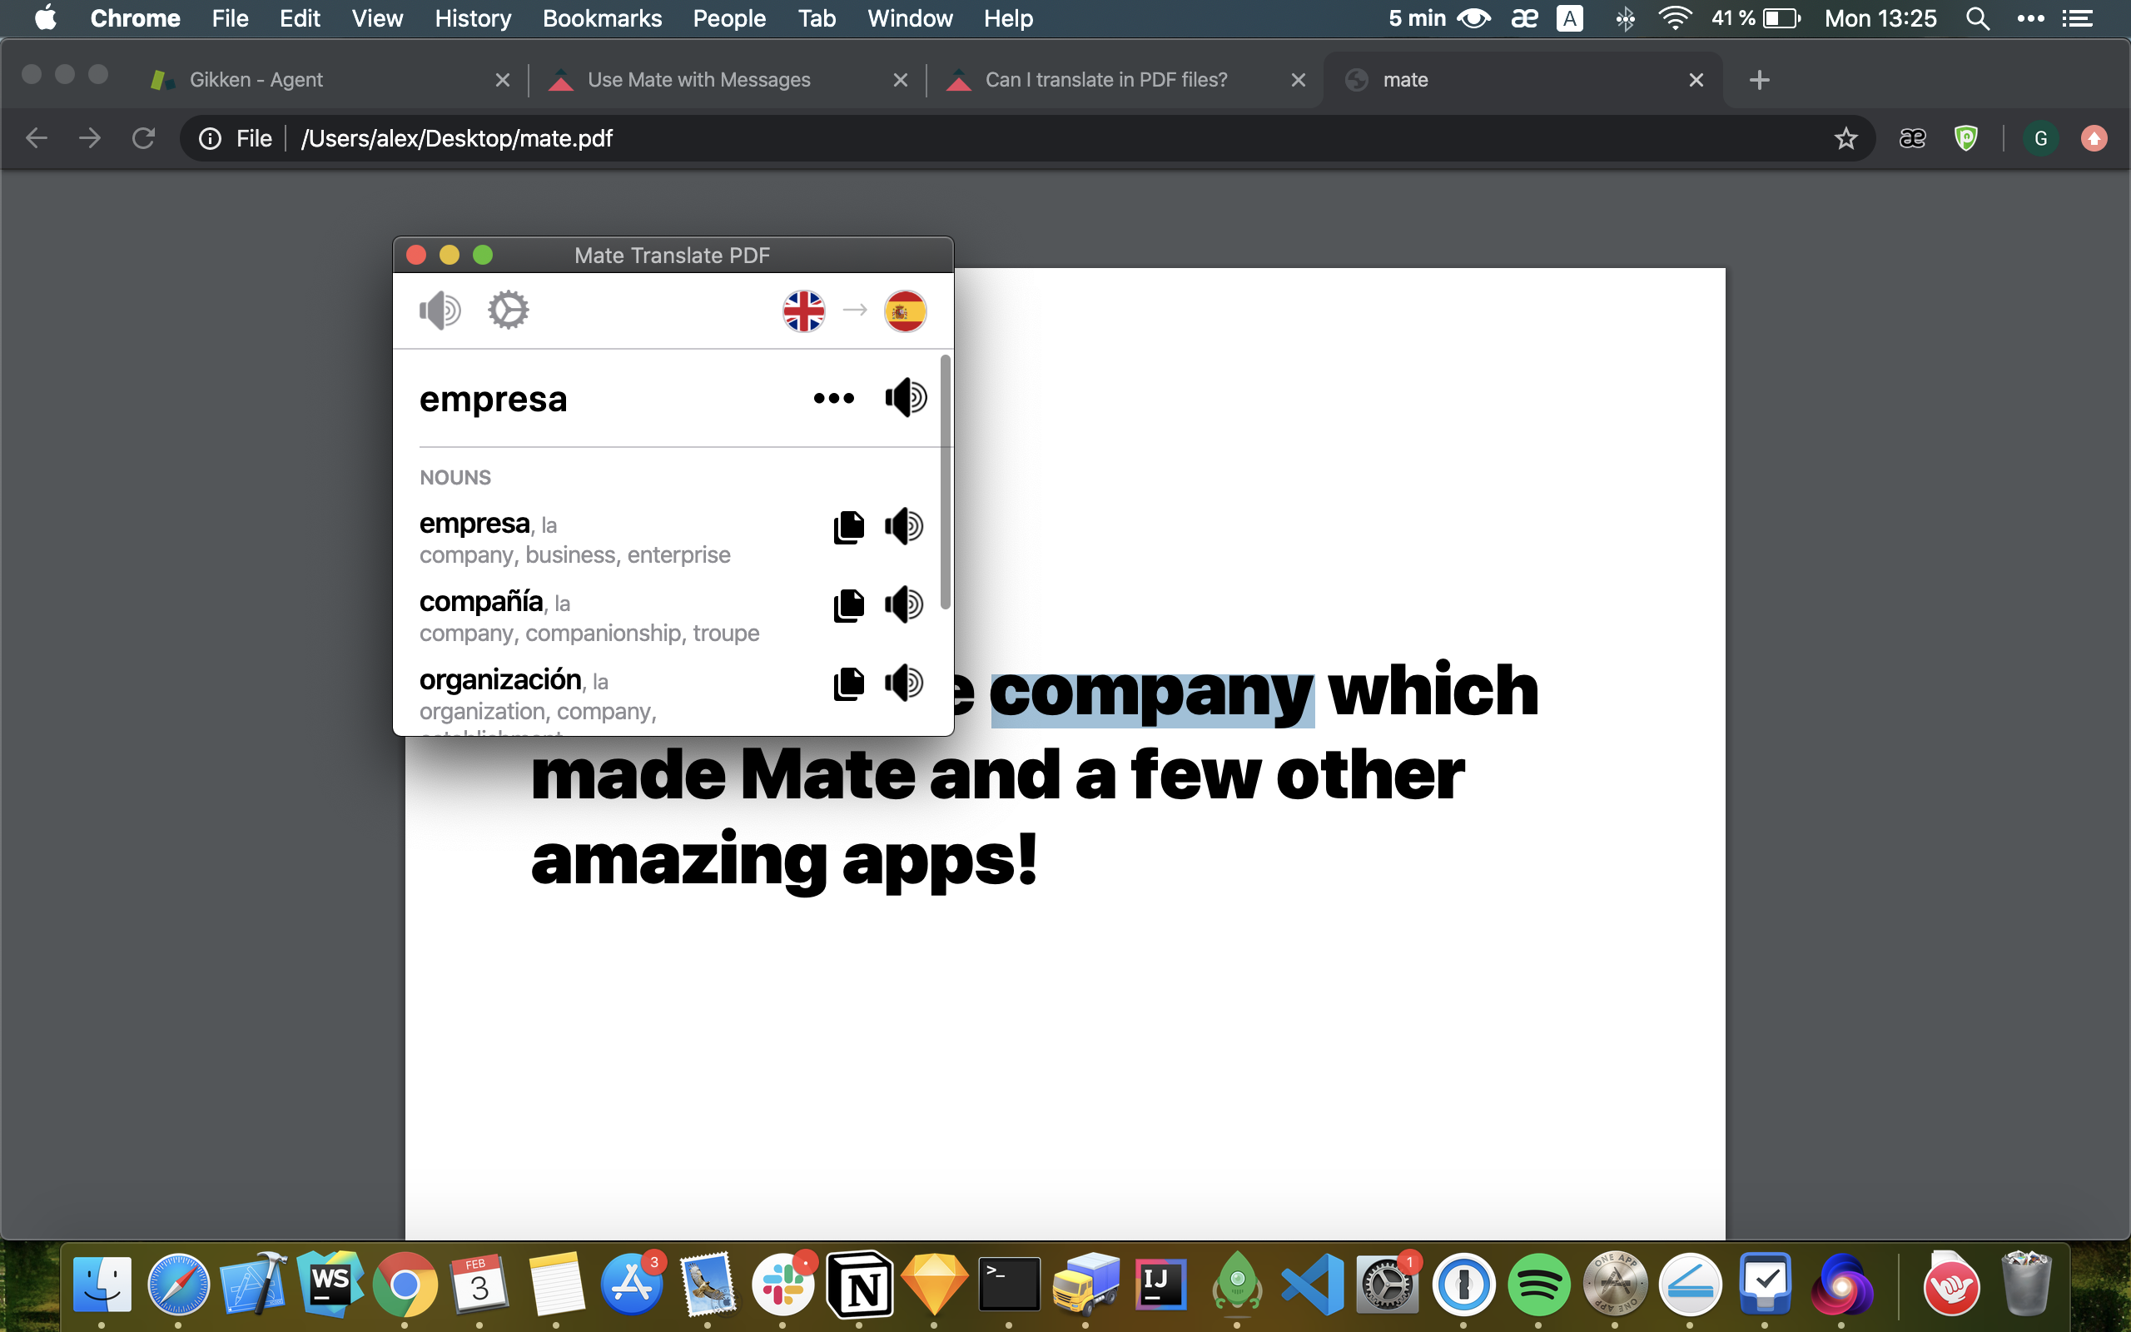Copy the noun compañía
Viewport: 2131px width, 1332px height.
pos(848,605)
